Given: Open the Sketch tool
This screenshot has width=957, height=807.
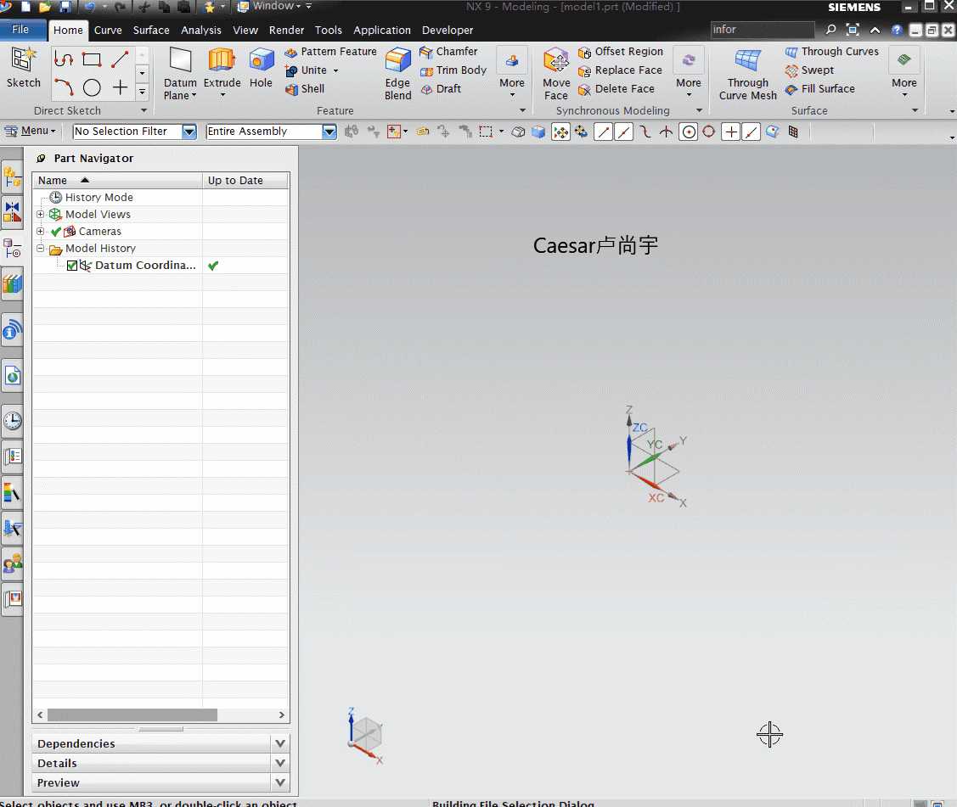Looking at the screenshot, I should (x=23, y=68).
